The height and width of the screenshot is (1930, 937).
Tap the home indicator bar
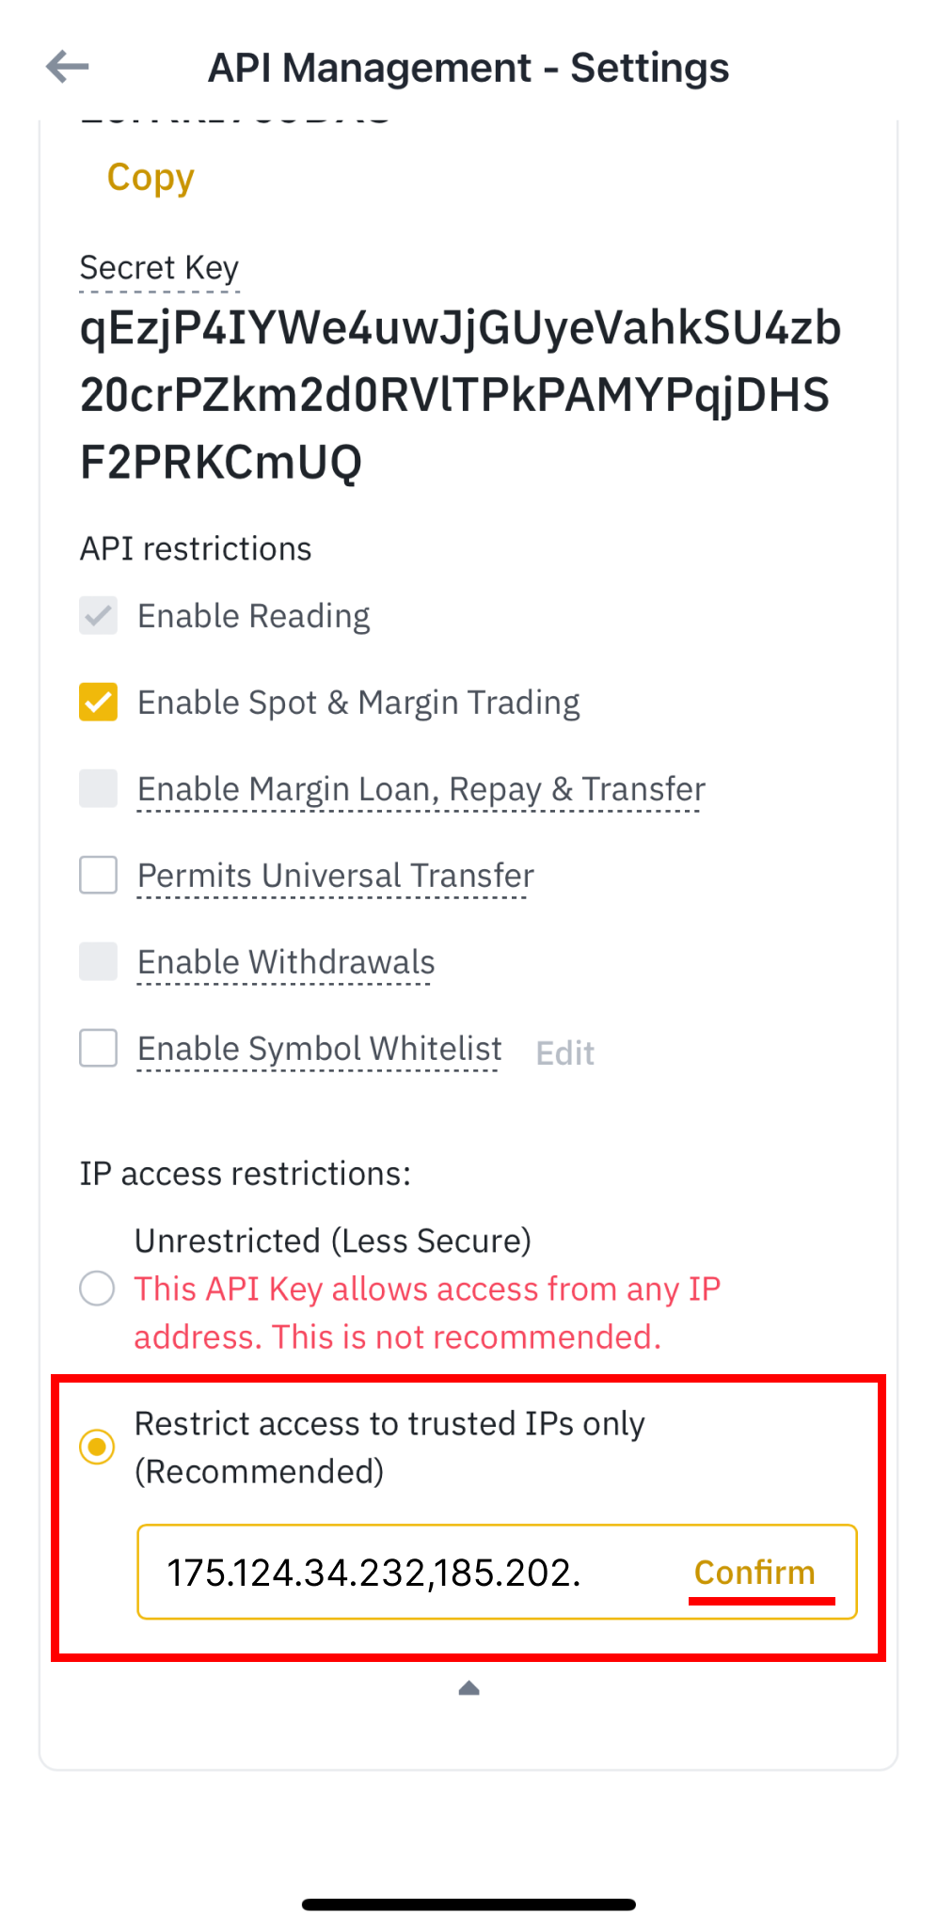point(468,1905)
